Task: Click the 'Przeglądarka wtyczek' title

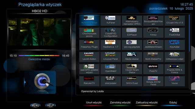Action: pyautogui.click(x=40, y=5)
